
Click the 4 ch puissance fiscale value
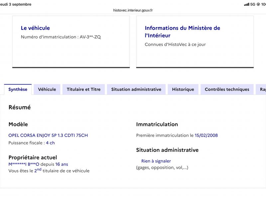pos(51,143)
